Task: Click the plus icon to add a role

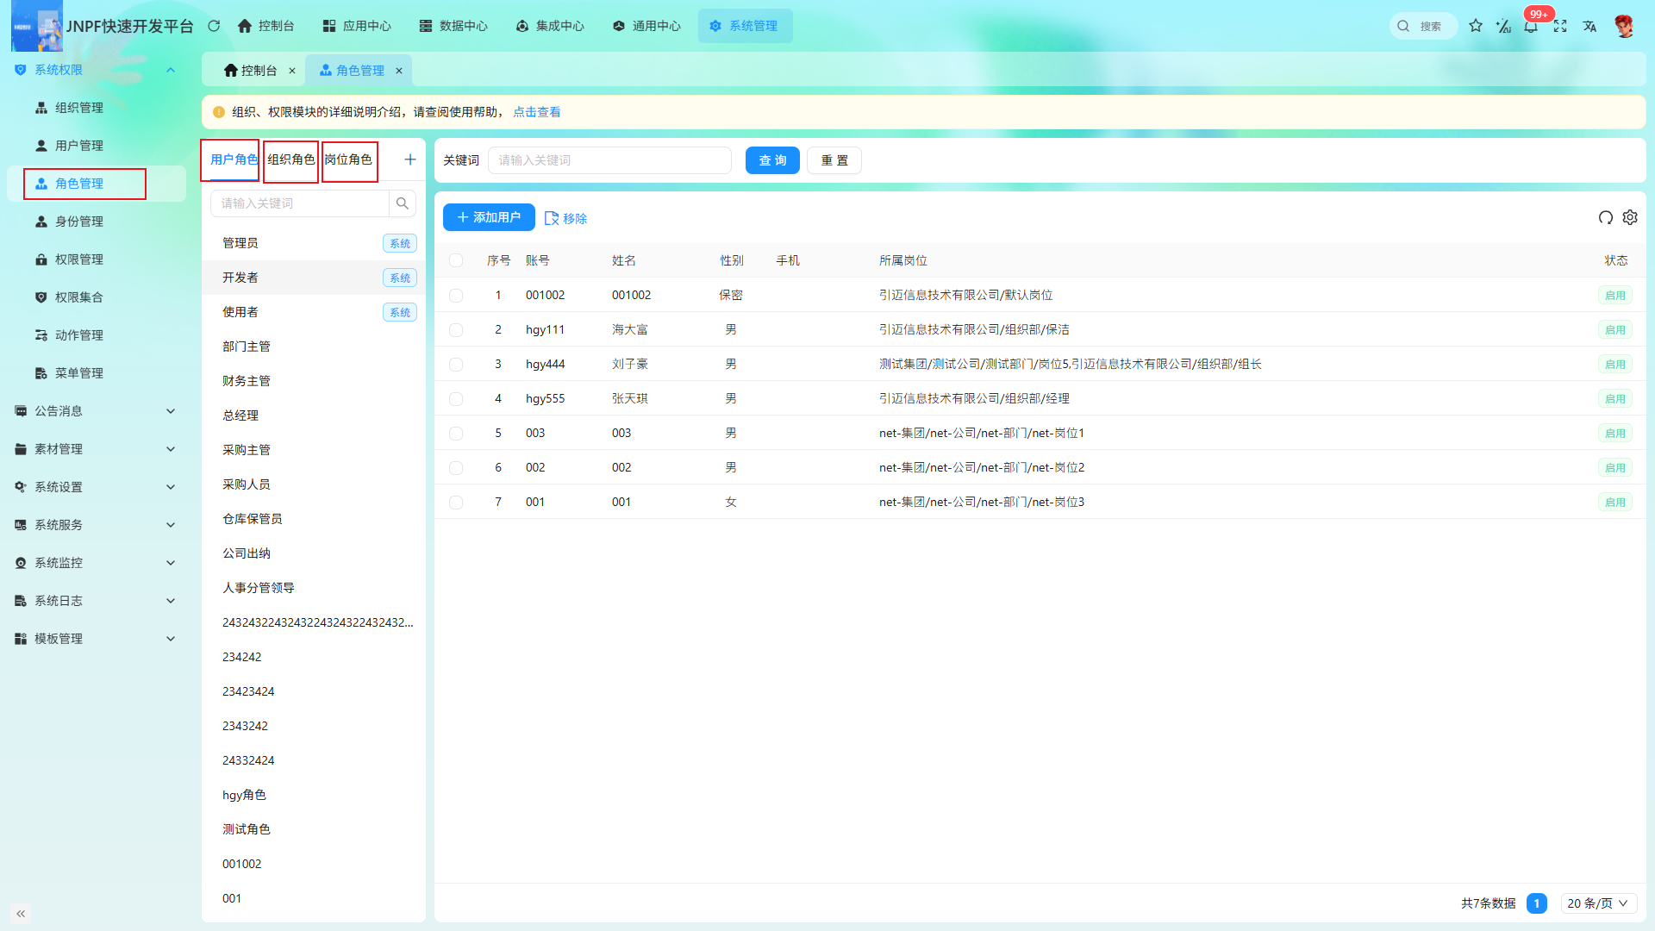Action: [410, 159]
